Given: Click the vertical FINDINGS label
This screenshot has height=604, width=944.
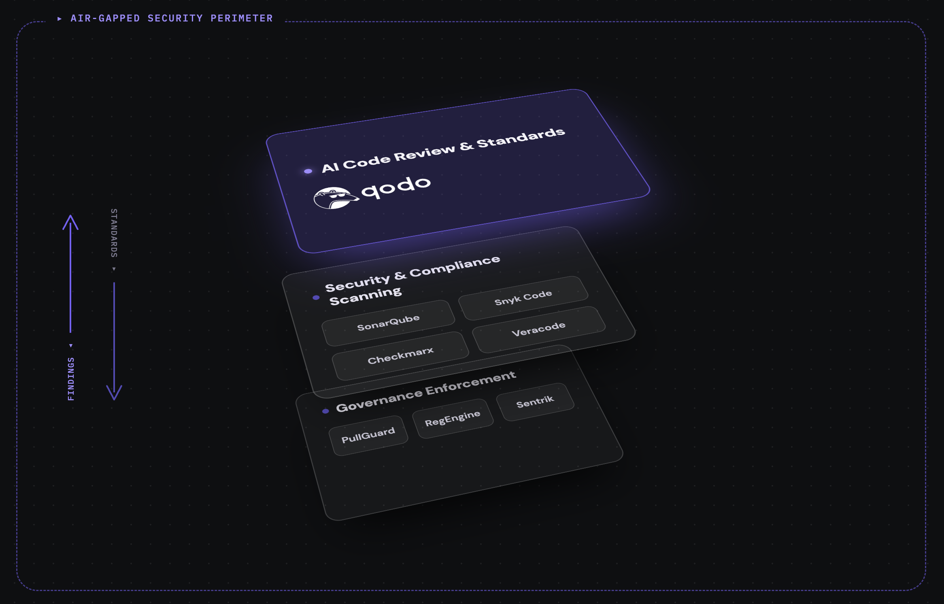Looking at the screenshot, I should coord(71,379).
